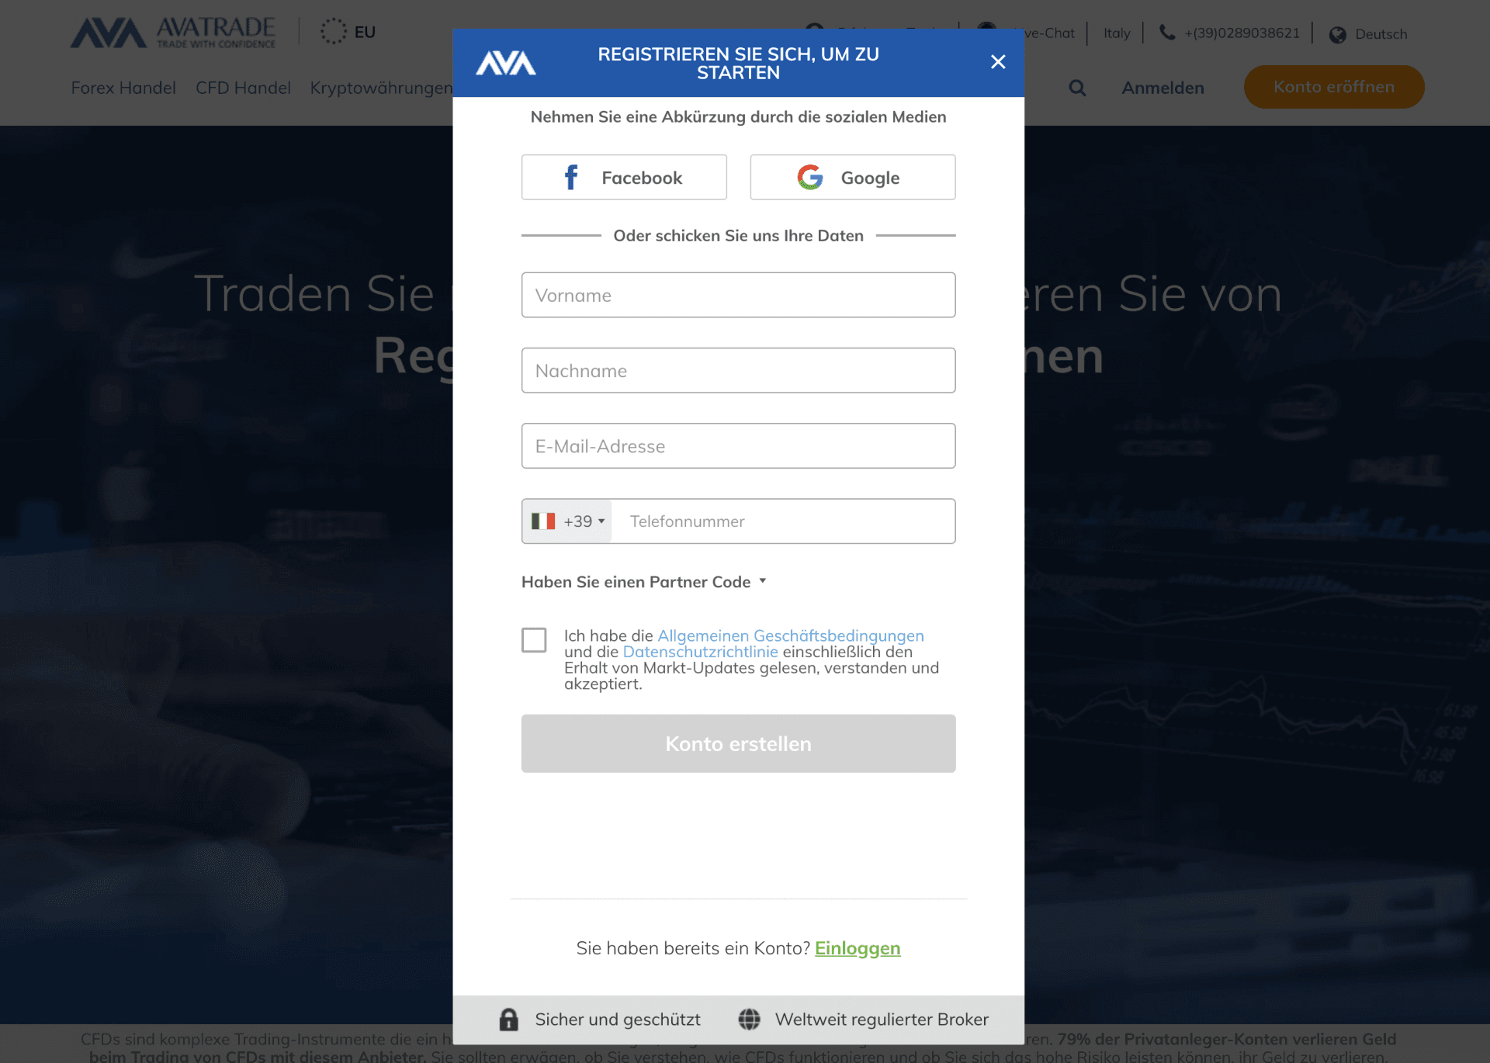Open the Live-Chat link in header
This screenshot has width=1490, height=1063.
coord(1049,33)
